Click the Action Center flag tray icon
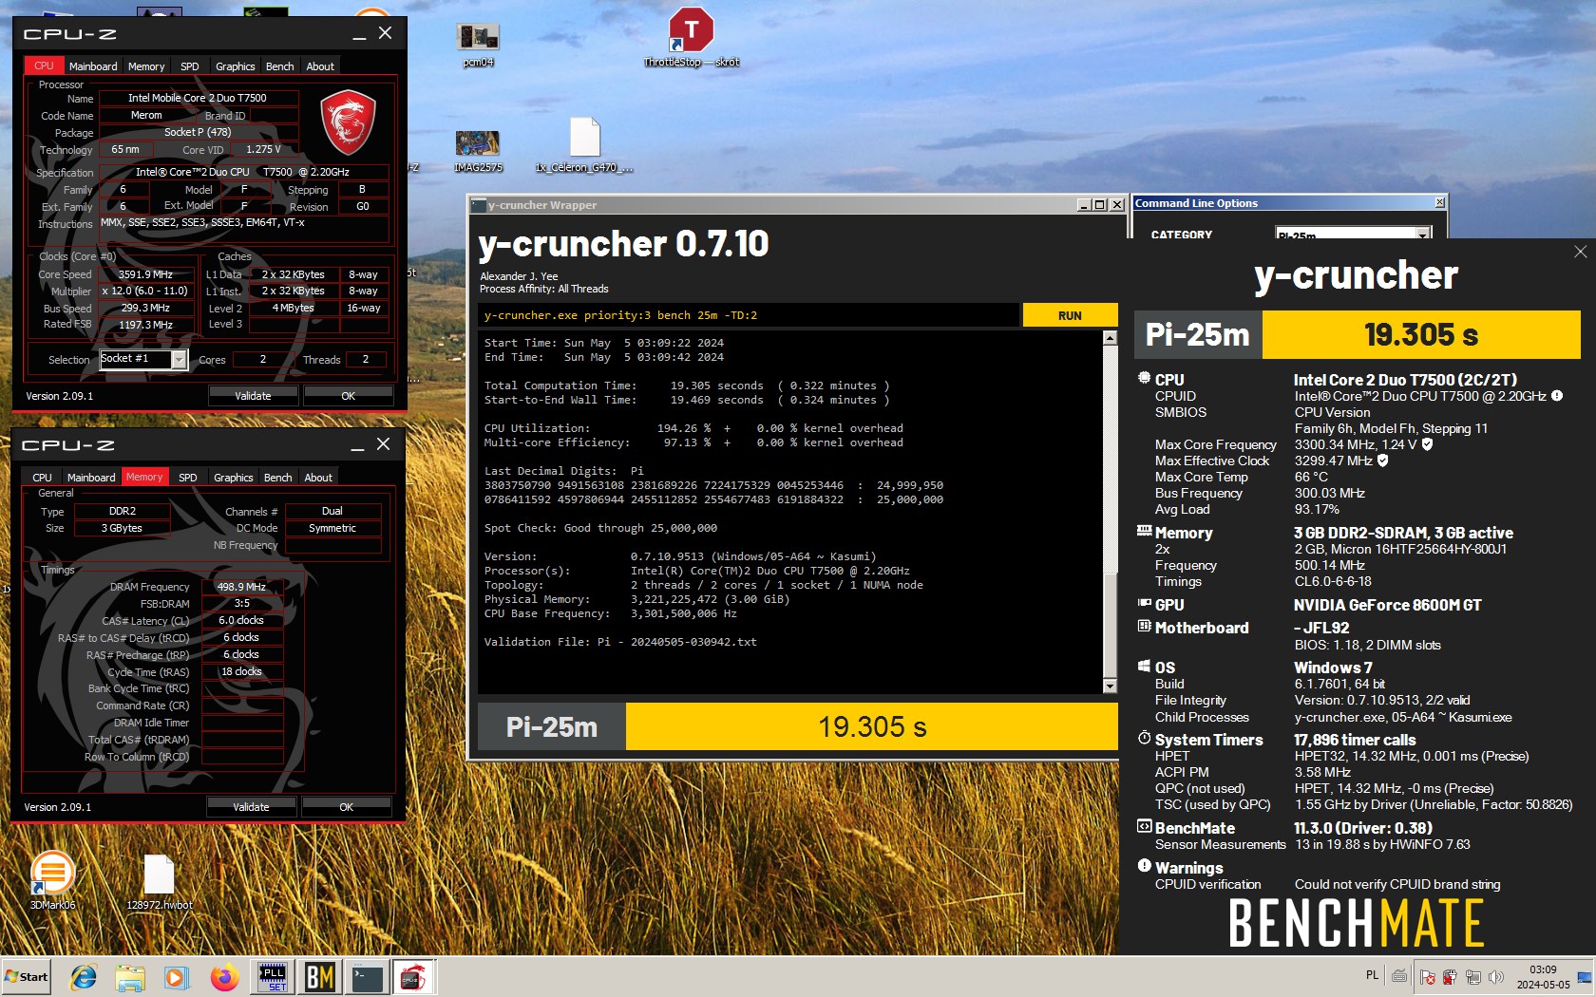The height and width of the screenshot is (997, 1596). pyautogui.click(x=1427, y=977)
